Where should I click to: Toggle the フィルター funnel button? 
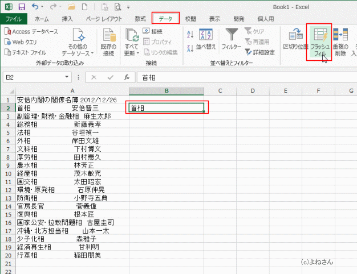[232, 39]
